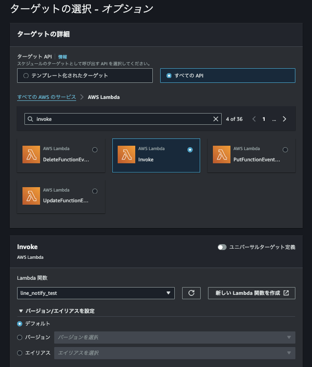
Task: Click the ターゲットの選択 - オプション page title
Action: tap(82, 9)
